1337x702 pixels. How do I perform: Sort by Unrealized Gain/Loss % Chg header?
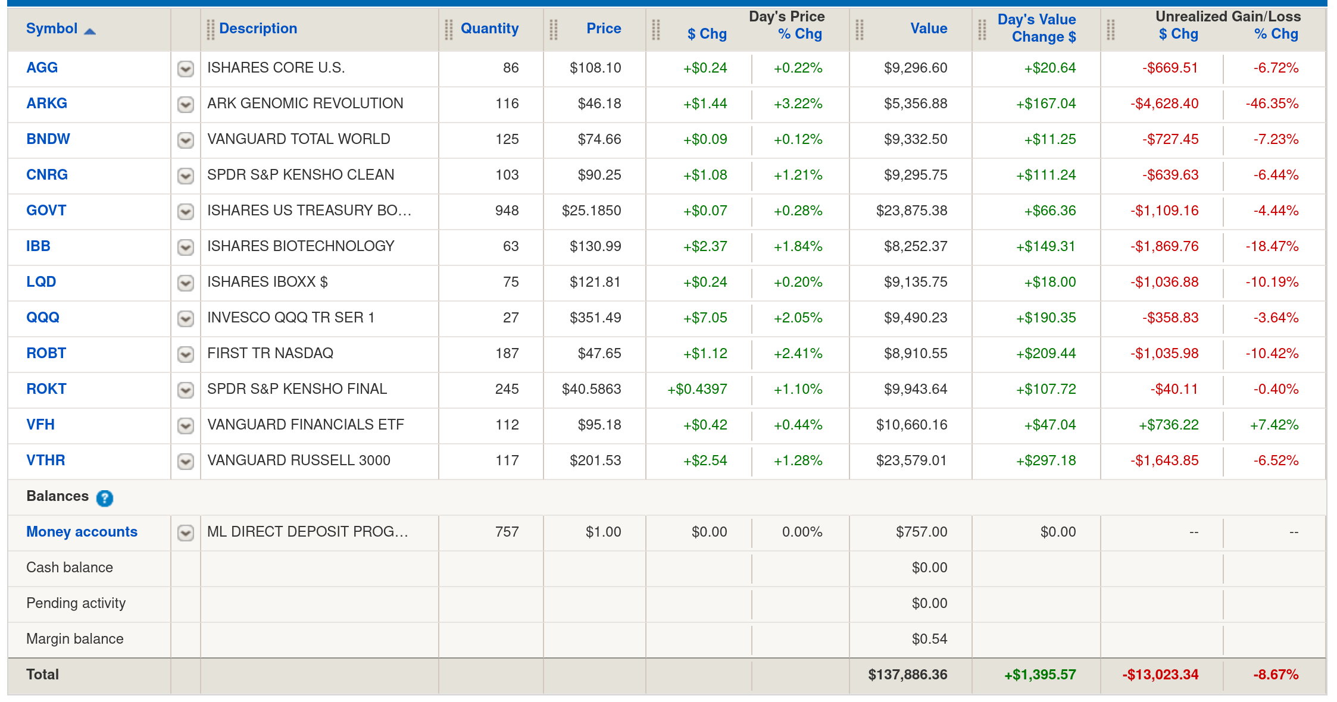coord(1276,35)
